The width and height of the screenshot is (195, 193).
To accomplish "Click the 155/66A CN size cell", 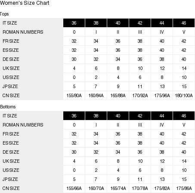I will click(74, 188).
